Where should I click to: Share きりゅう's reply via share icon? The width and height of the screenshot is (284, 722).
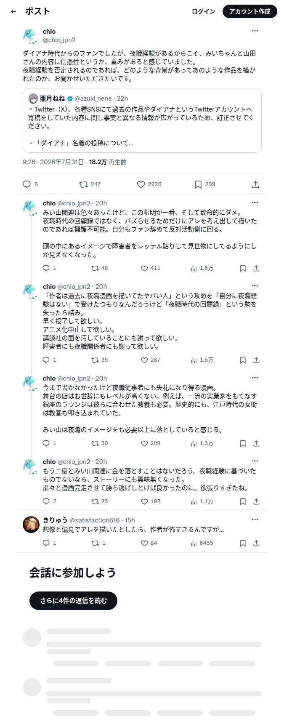(256, 543)
